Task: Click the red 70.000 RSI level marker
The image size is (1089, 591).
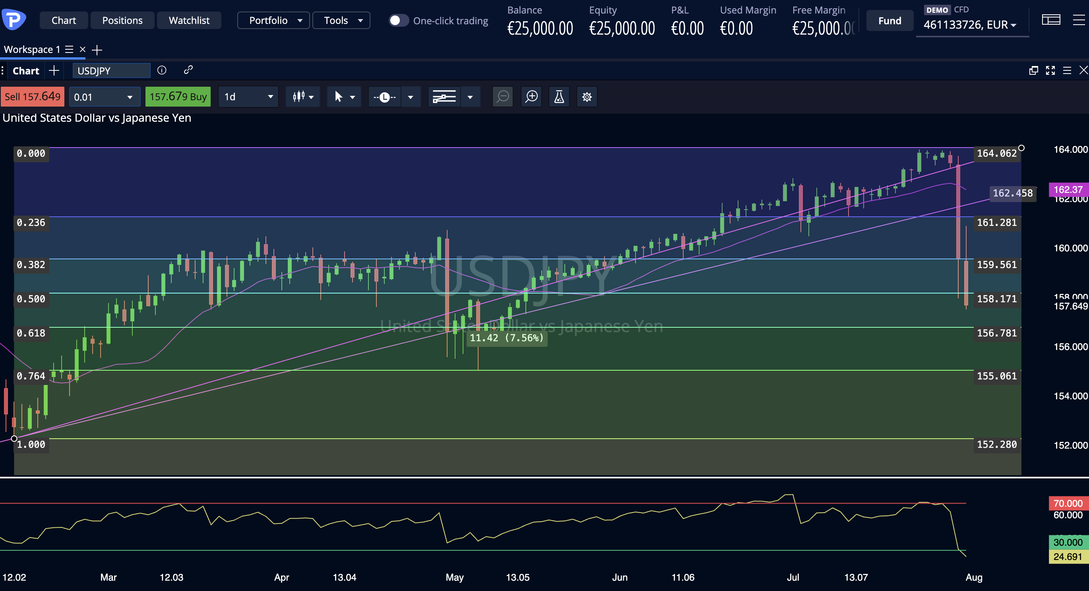Action: (1068, 504)
